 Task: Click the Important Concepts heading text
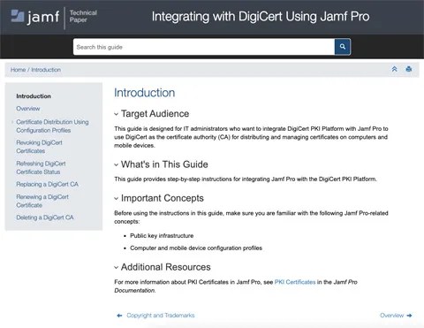(x=163, y=198)
